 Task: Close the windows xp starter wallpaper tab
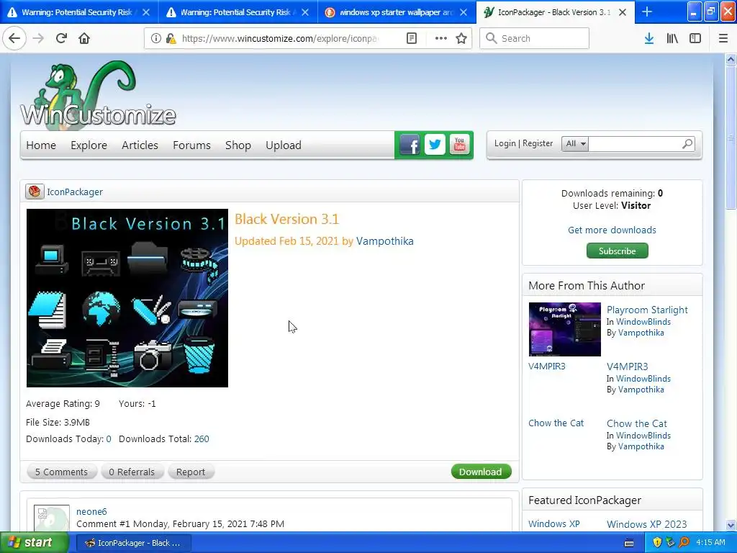click(464, 12)
